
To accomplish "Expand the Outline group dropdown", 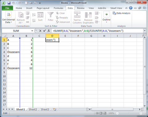I will coord(106,17).
